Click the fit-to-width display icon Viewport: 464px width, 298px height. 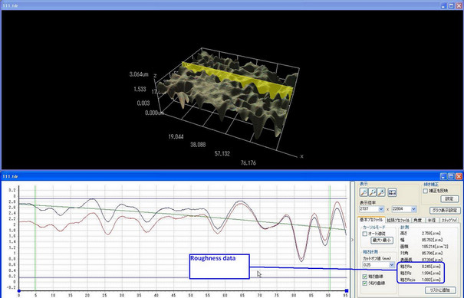point(392,192)
